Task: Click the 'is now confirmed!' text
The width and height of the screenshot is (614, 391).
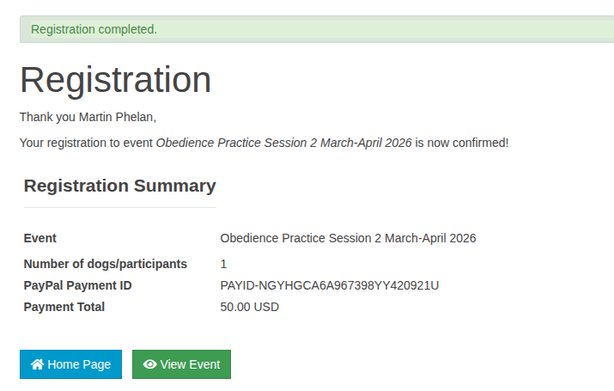Action: [x=462, y=142]
